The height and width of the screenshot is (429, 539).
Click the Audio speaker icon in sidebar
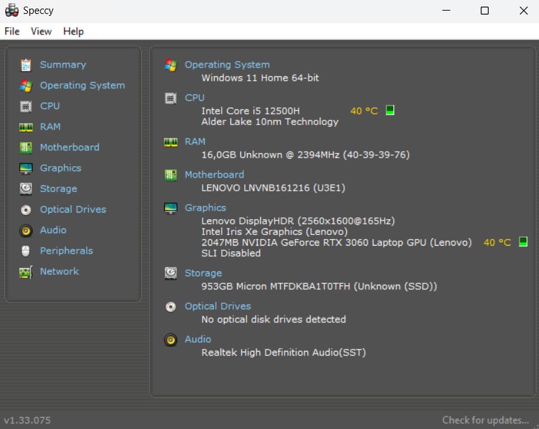point(26,230)
